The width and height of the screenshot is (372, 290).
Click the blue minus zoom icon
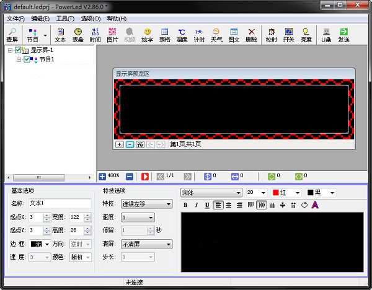click(x=130, y=177)
